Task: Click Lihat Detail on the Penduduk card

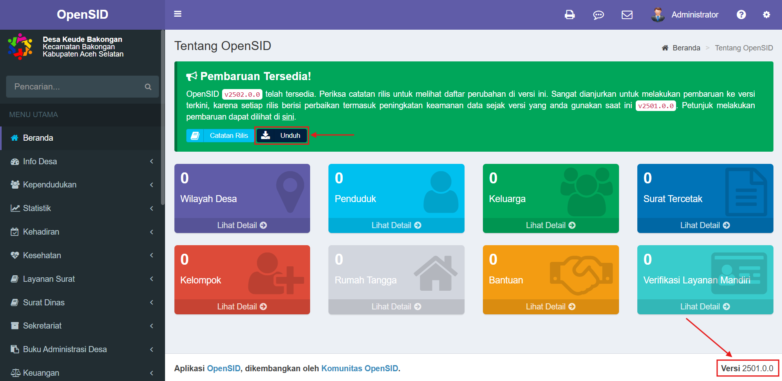Action: [396, 225]
